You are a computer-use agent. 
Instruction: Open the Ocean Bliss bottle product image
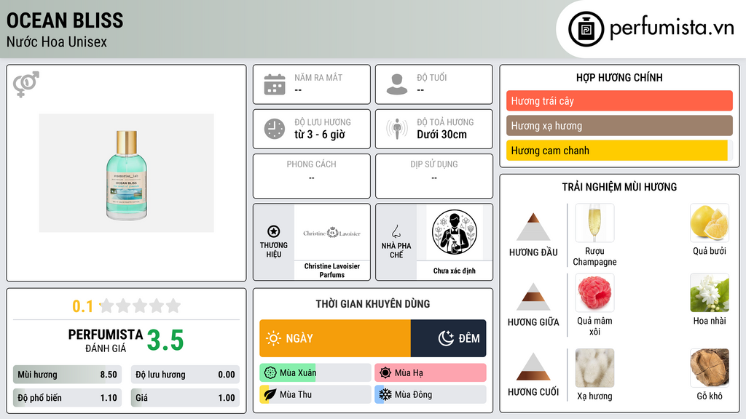(x=127, y=173)
